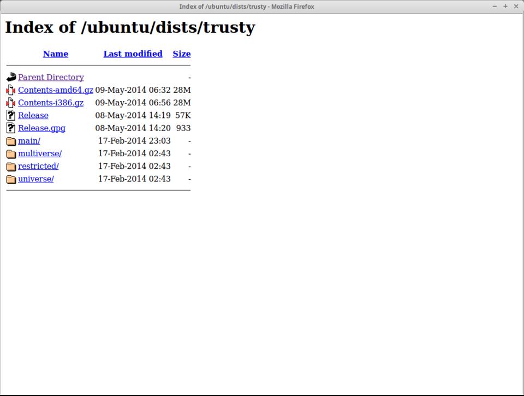Click the folder icon next to universe/
This screenshot has height=396, width=524.
click(11, 179)
